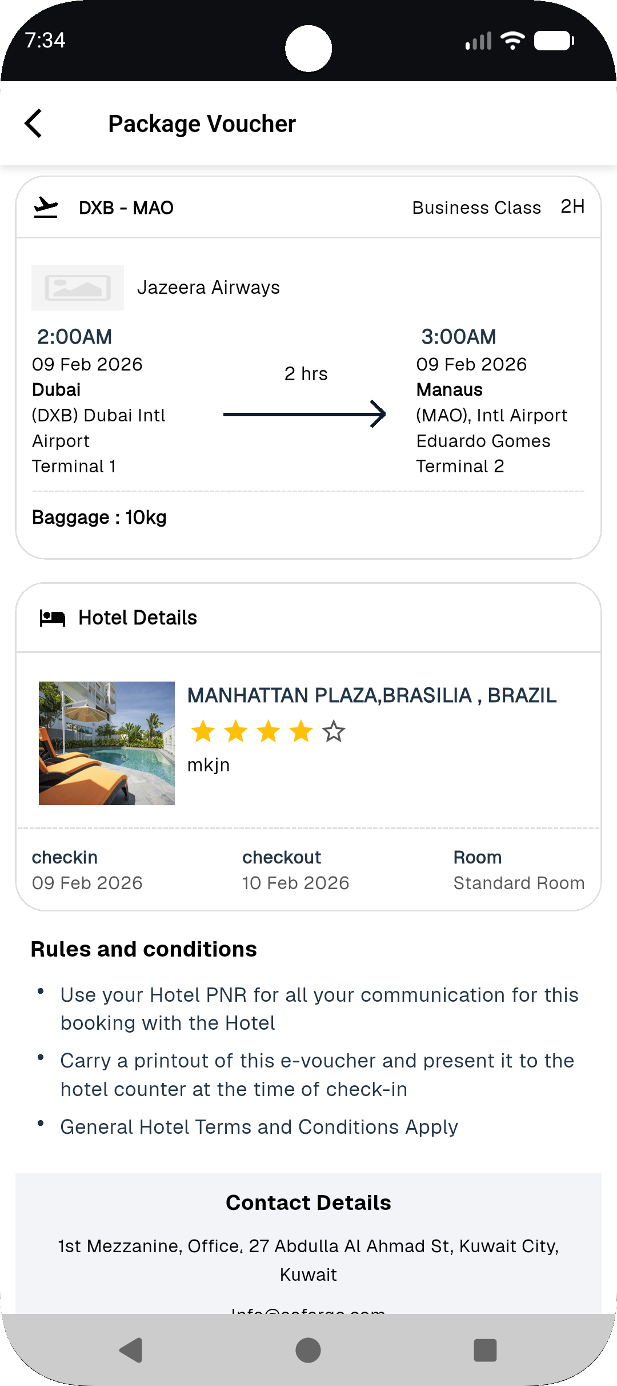Screen dimensions: 617x1386
Task: Tap the Rules and conditions heading
Action: coord(144,949)
